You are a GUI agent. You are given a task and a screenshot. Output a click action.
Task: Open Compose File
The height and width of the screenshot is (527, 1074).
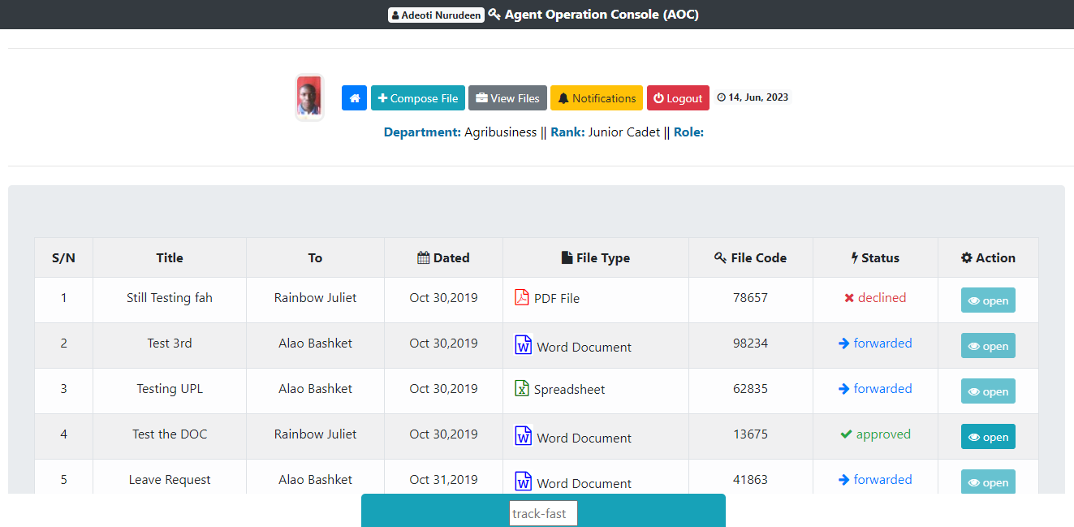click(x=418, y=98)
